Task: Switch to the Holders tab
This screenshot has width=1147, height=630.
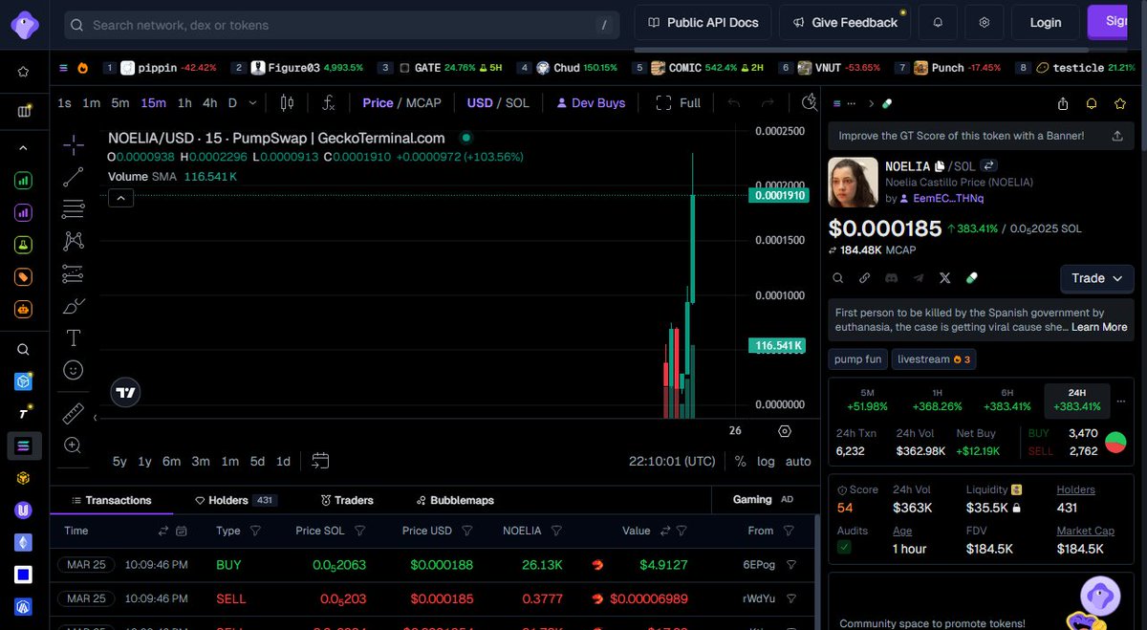Action: pos(235,500)
